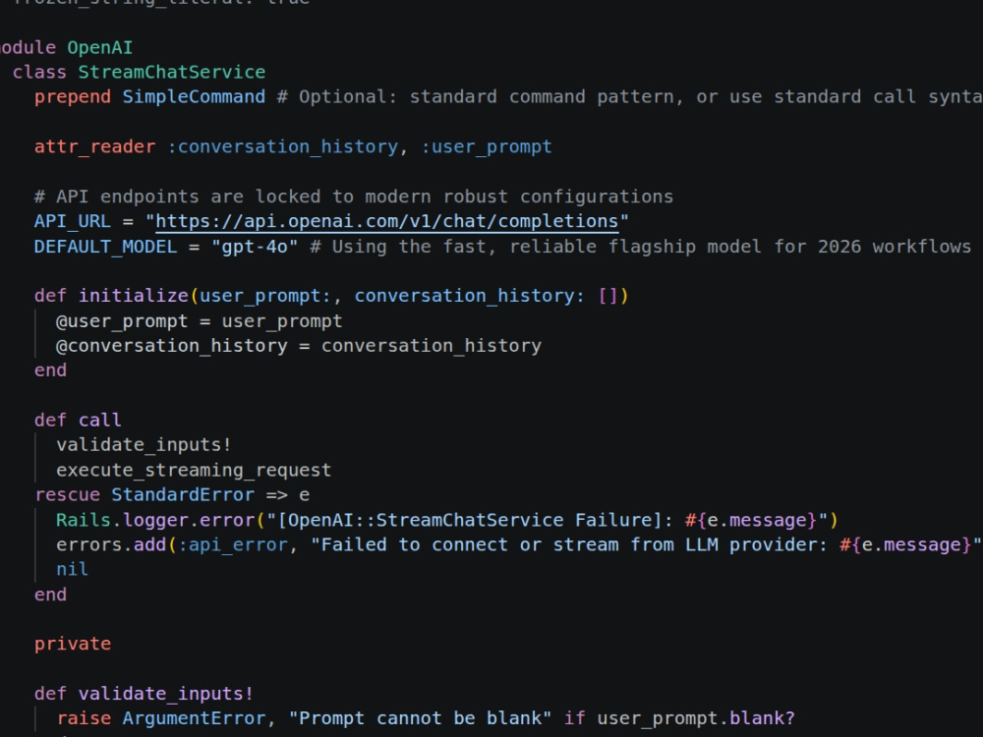Click the :user_prompt symbol in attr_reader line
Viewport: 983px width, 737px height.
click(x=487, y=146)
